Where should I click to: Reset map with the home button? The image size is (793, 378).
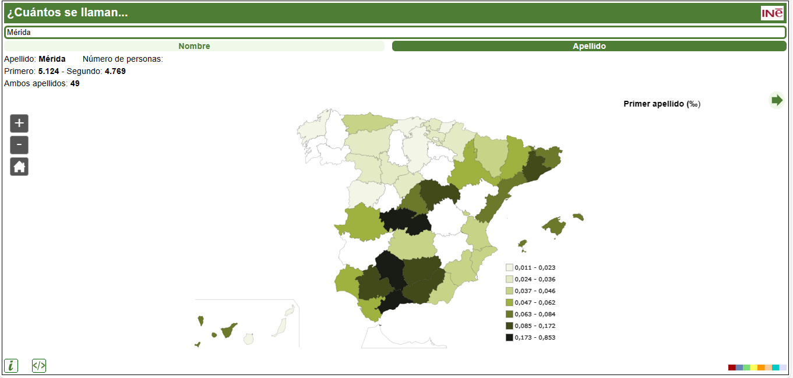pos(19,167)
